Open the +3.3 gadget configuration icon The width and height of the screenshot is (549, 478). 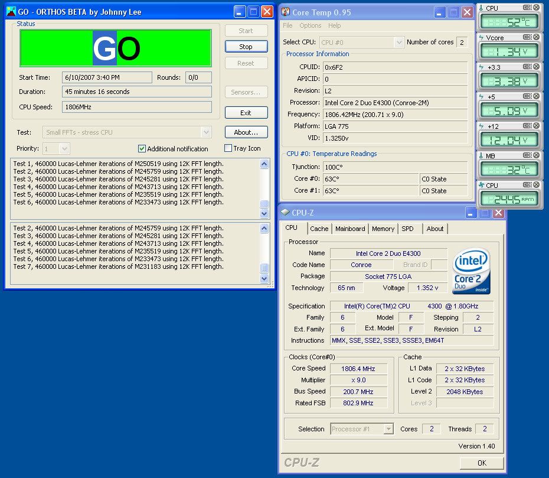[527, 66]
